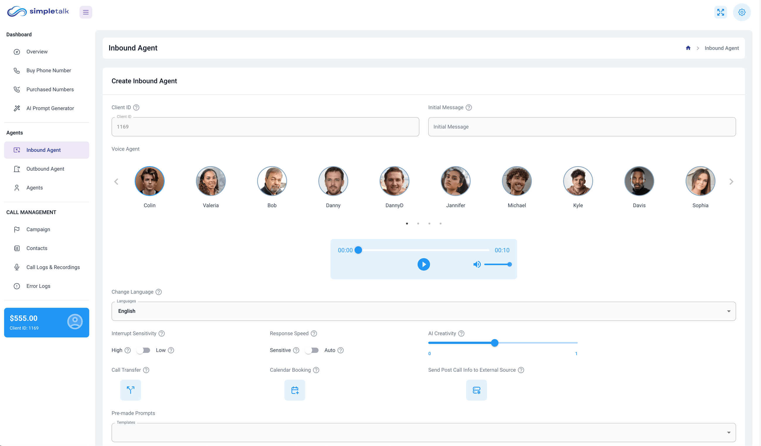Click the Interrupt Sensitivity help question mark
The height and width of the screenshot is (446, 761).
162,333
